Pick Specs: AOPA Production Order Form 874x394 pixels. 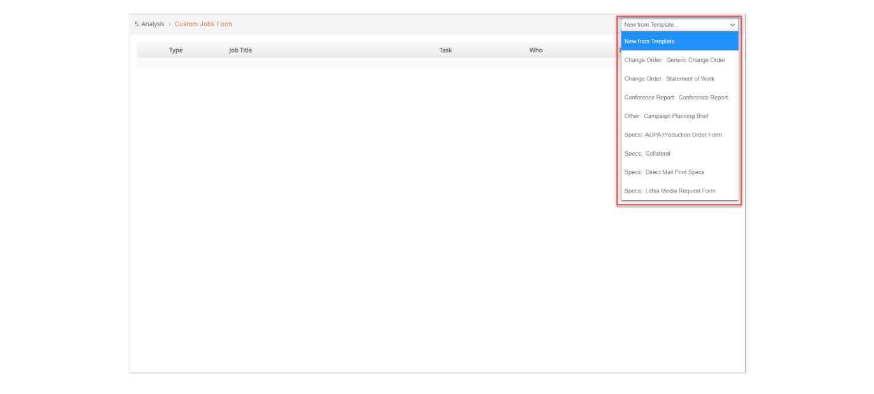679,135
